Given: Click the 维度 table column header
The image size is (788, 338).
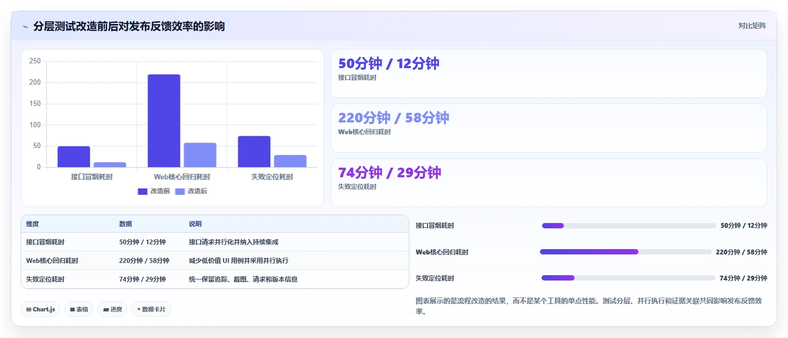Looking at the screenshot, I should point(32,224).
